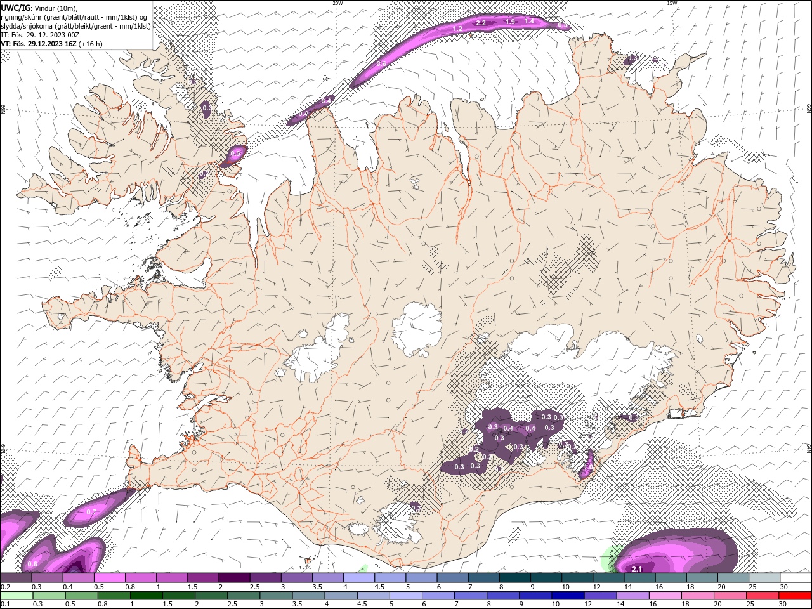Click the 2.2 precipitation value on the map
Screen dimensions: 812x609
pyautogui.click(x=481, y=23)
